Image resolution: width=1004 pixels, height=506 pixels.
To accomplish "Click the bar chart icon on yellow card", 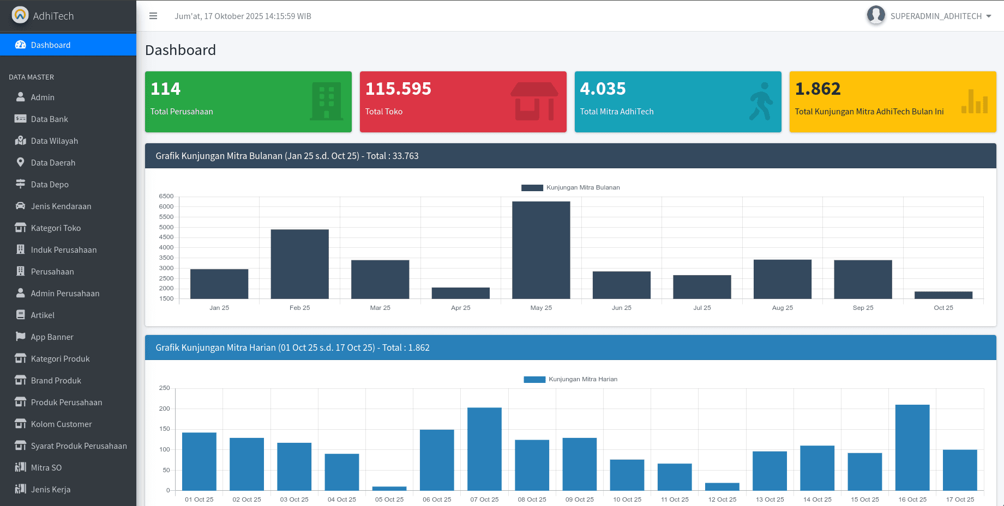I will (975, 101).
